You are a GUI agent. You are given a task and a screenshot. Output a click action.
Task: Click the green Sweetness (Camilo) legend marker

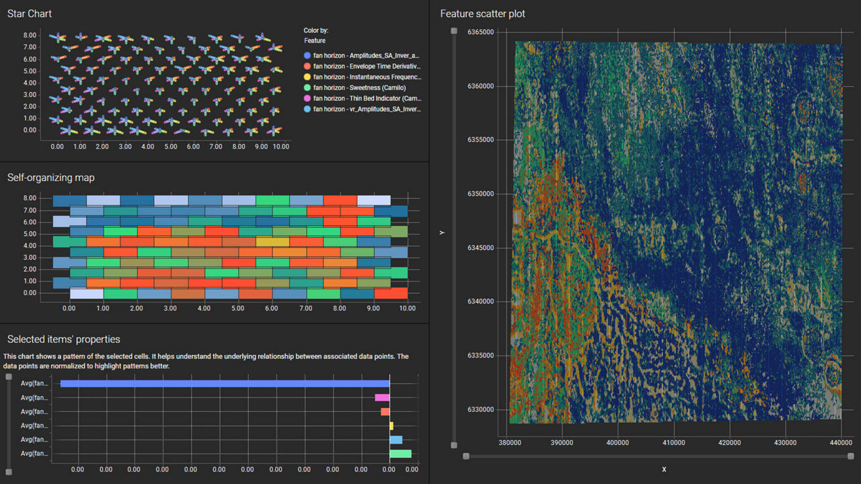307,88
